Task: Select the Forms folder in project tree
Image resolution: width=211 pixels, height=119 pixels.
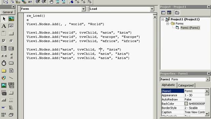Action: point(179,23)
